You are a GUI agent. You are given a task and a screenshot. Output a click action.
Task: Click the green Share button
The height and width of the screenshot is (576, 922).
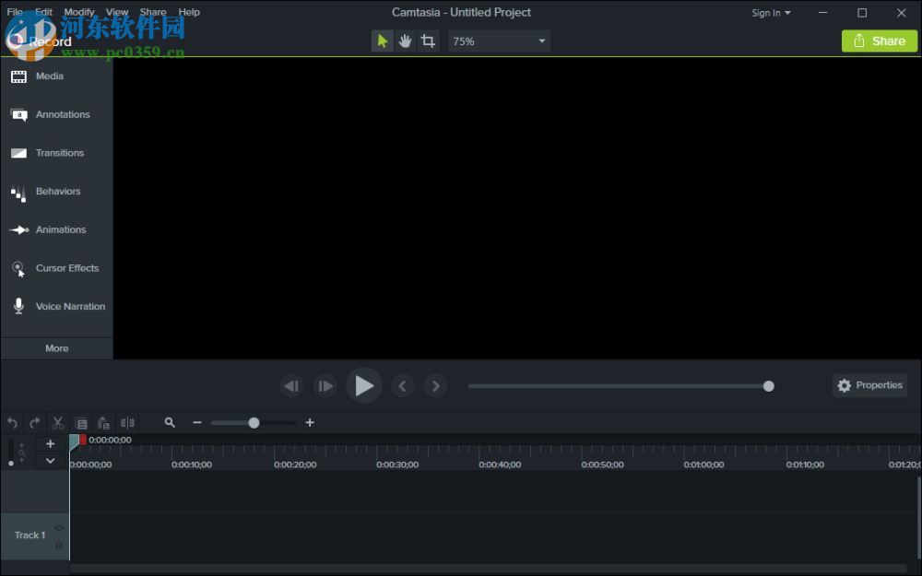pyautogui.click(x=879, y=41)
